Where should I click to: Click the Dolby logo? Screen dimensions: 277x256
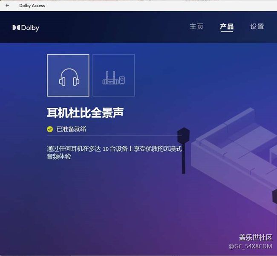(26, 28)
